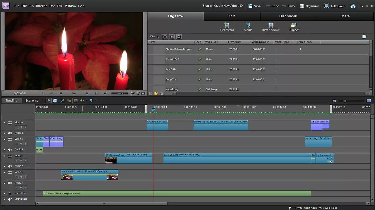Viewport: 375px width, 210px height.
Task: Click the Save button
Action: (254, 6)
